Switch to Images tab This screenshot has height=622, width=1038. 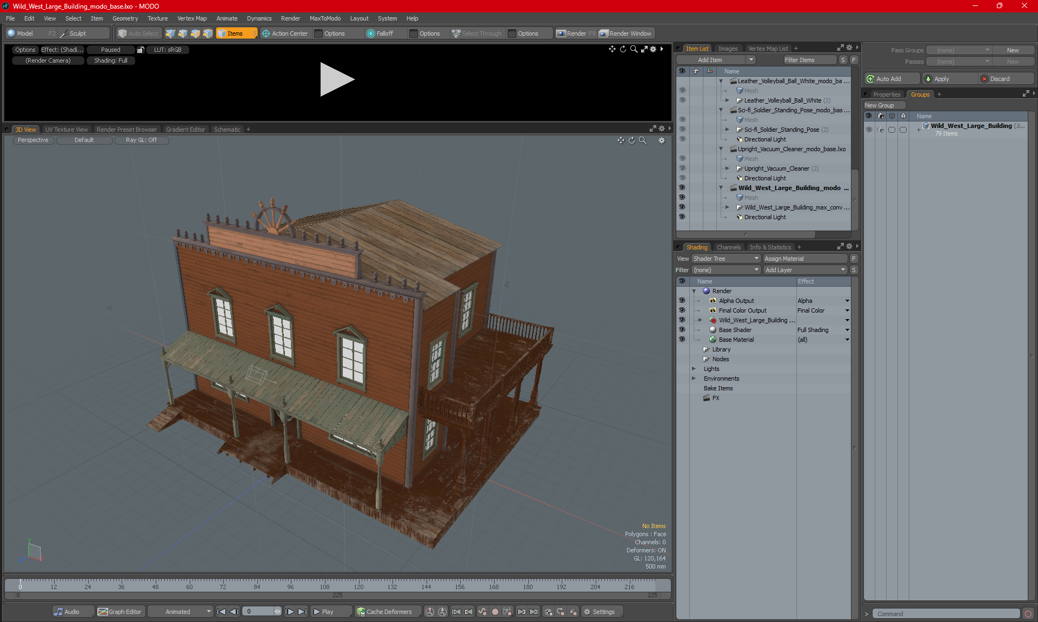(x=728, y=49)
